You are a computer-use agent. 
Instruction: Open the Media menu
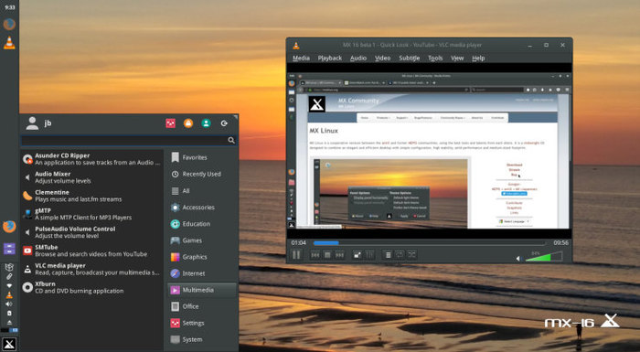301,58
